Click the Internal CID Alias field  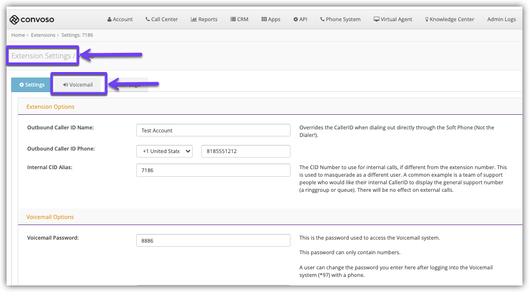point(213,170)
